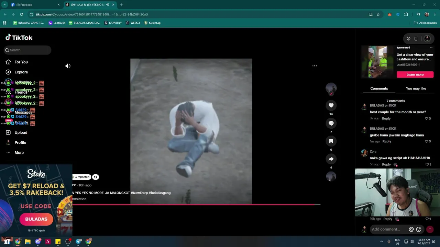Open the All Bookmarks folder
440x247 pixels.
(x=425, y=23)
